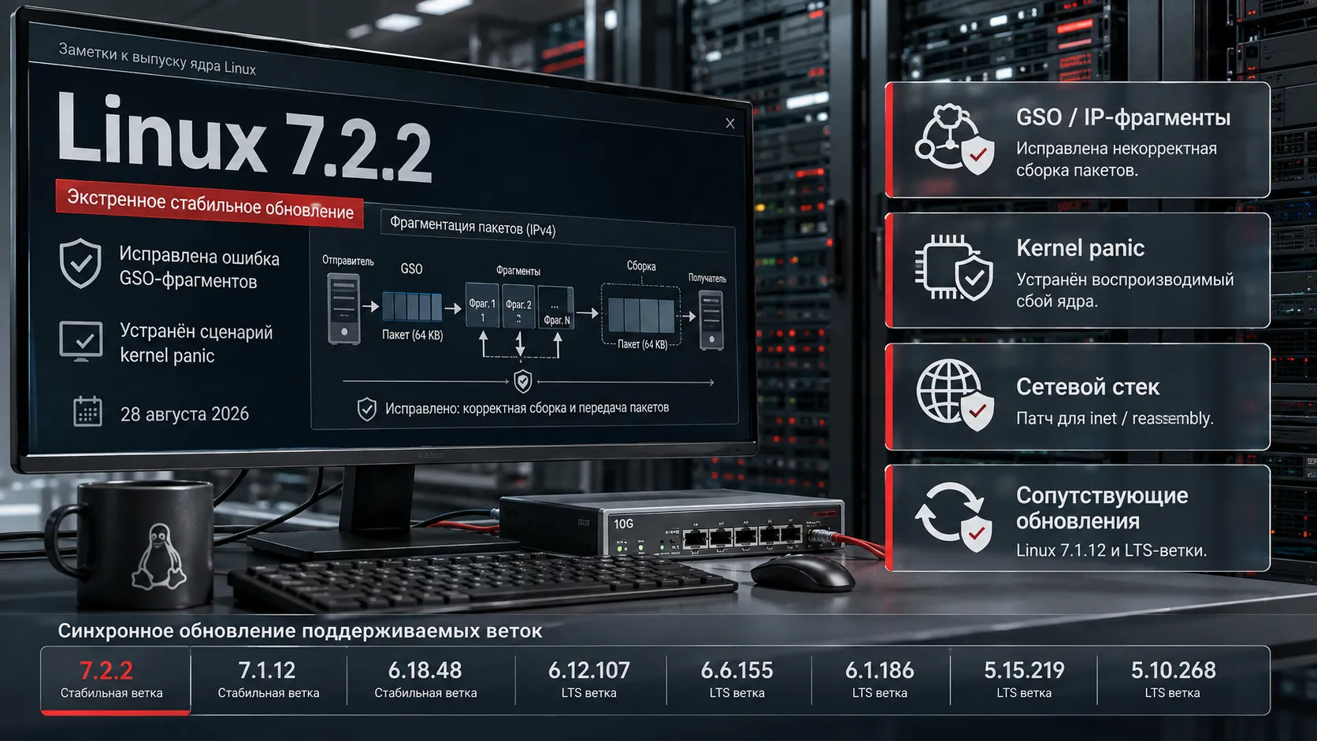The width and height of the screenshot is (1317, 741).
Task: Click the "Linux 7.2.2" heading
Action: point(244,137)
